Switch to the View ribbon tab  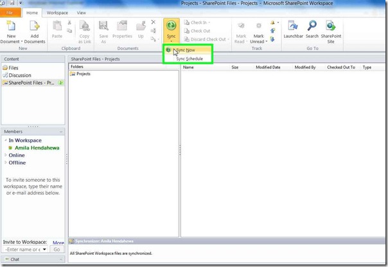point(81,13)
